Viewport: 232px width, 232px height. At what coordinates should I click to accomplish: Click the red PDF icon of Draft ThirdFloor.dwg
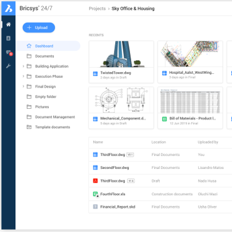[x=95, y=181]
